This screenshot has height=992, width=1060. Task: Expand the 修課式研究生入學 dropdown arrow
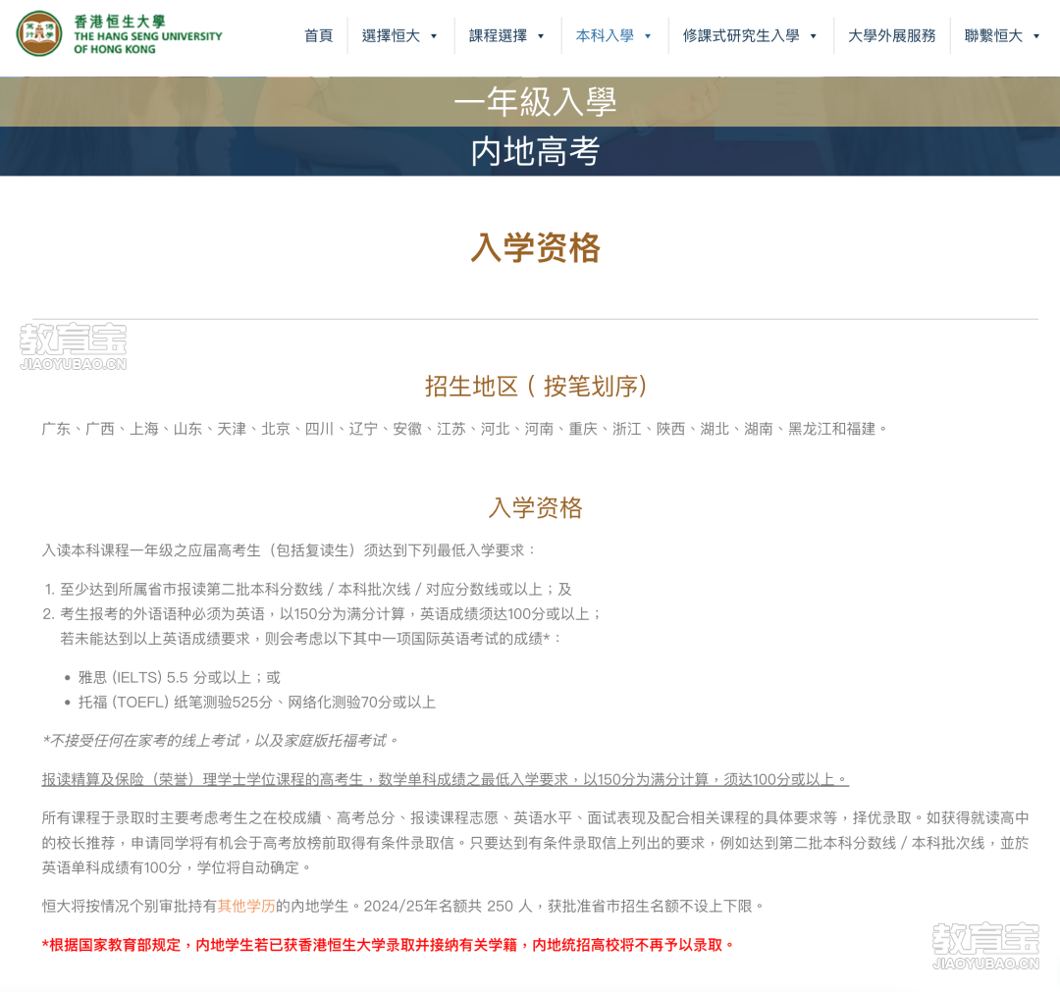(814, 36)
